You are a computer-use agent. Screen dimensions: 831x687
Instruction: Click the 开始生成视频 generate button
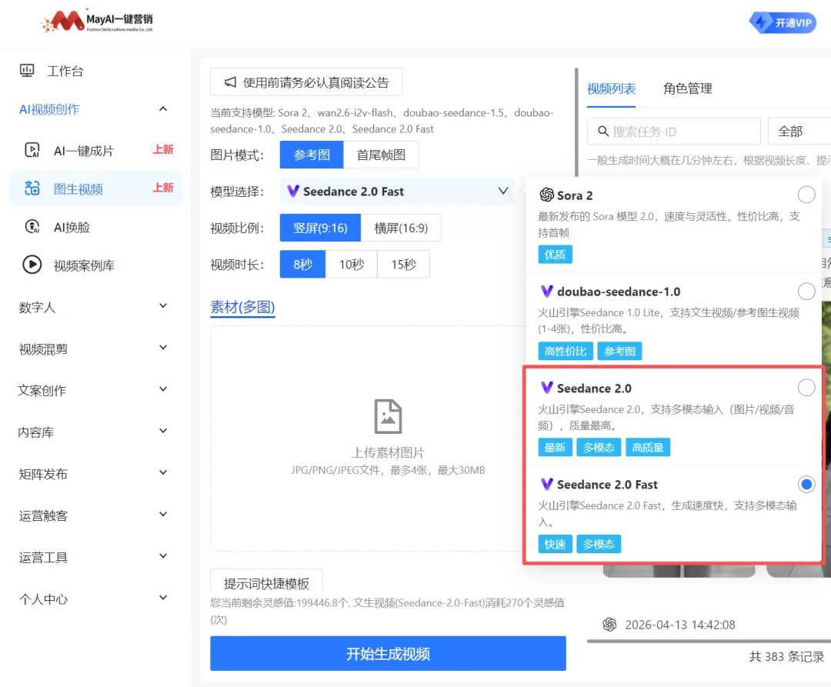point(388,653)
